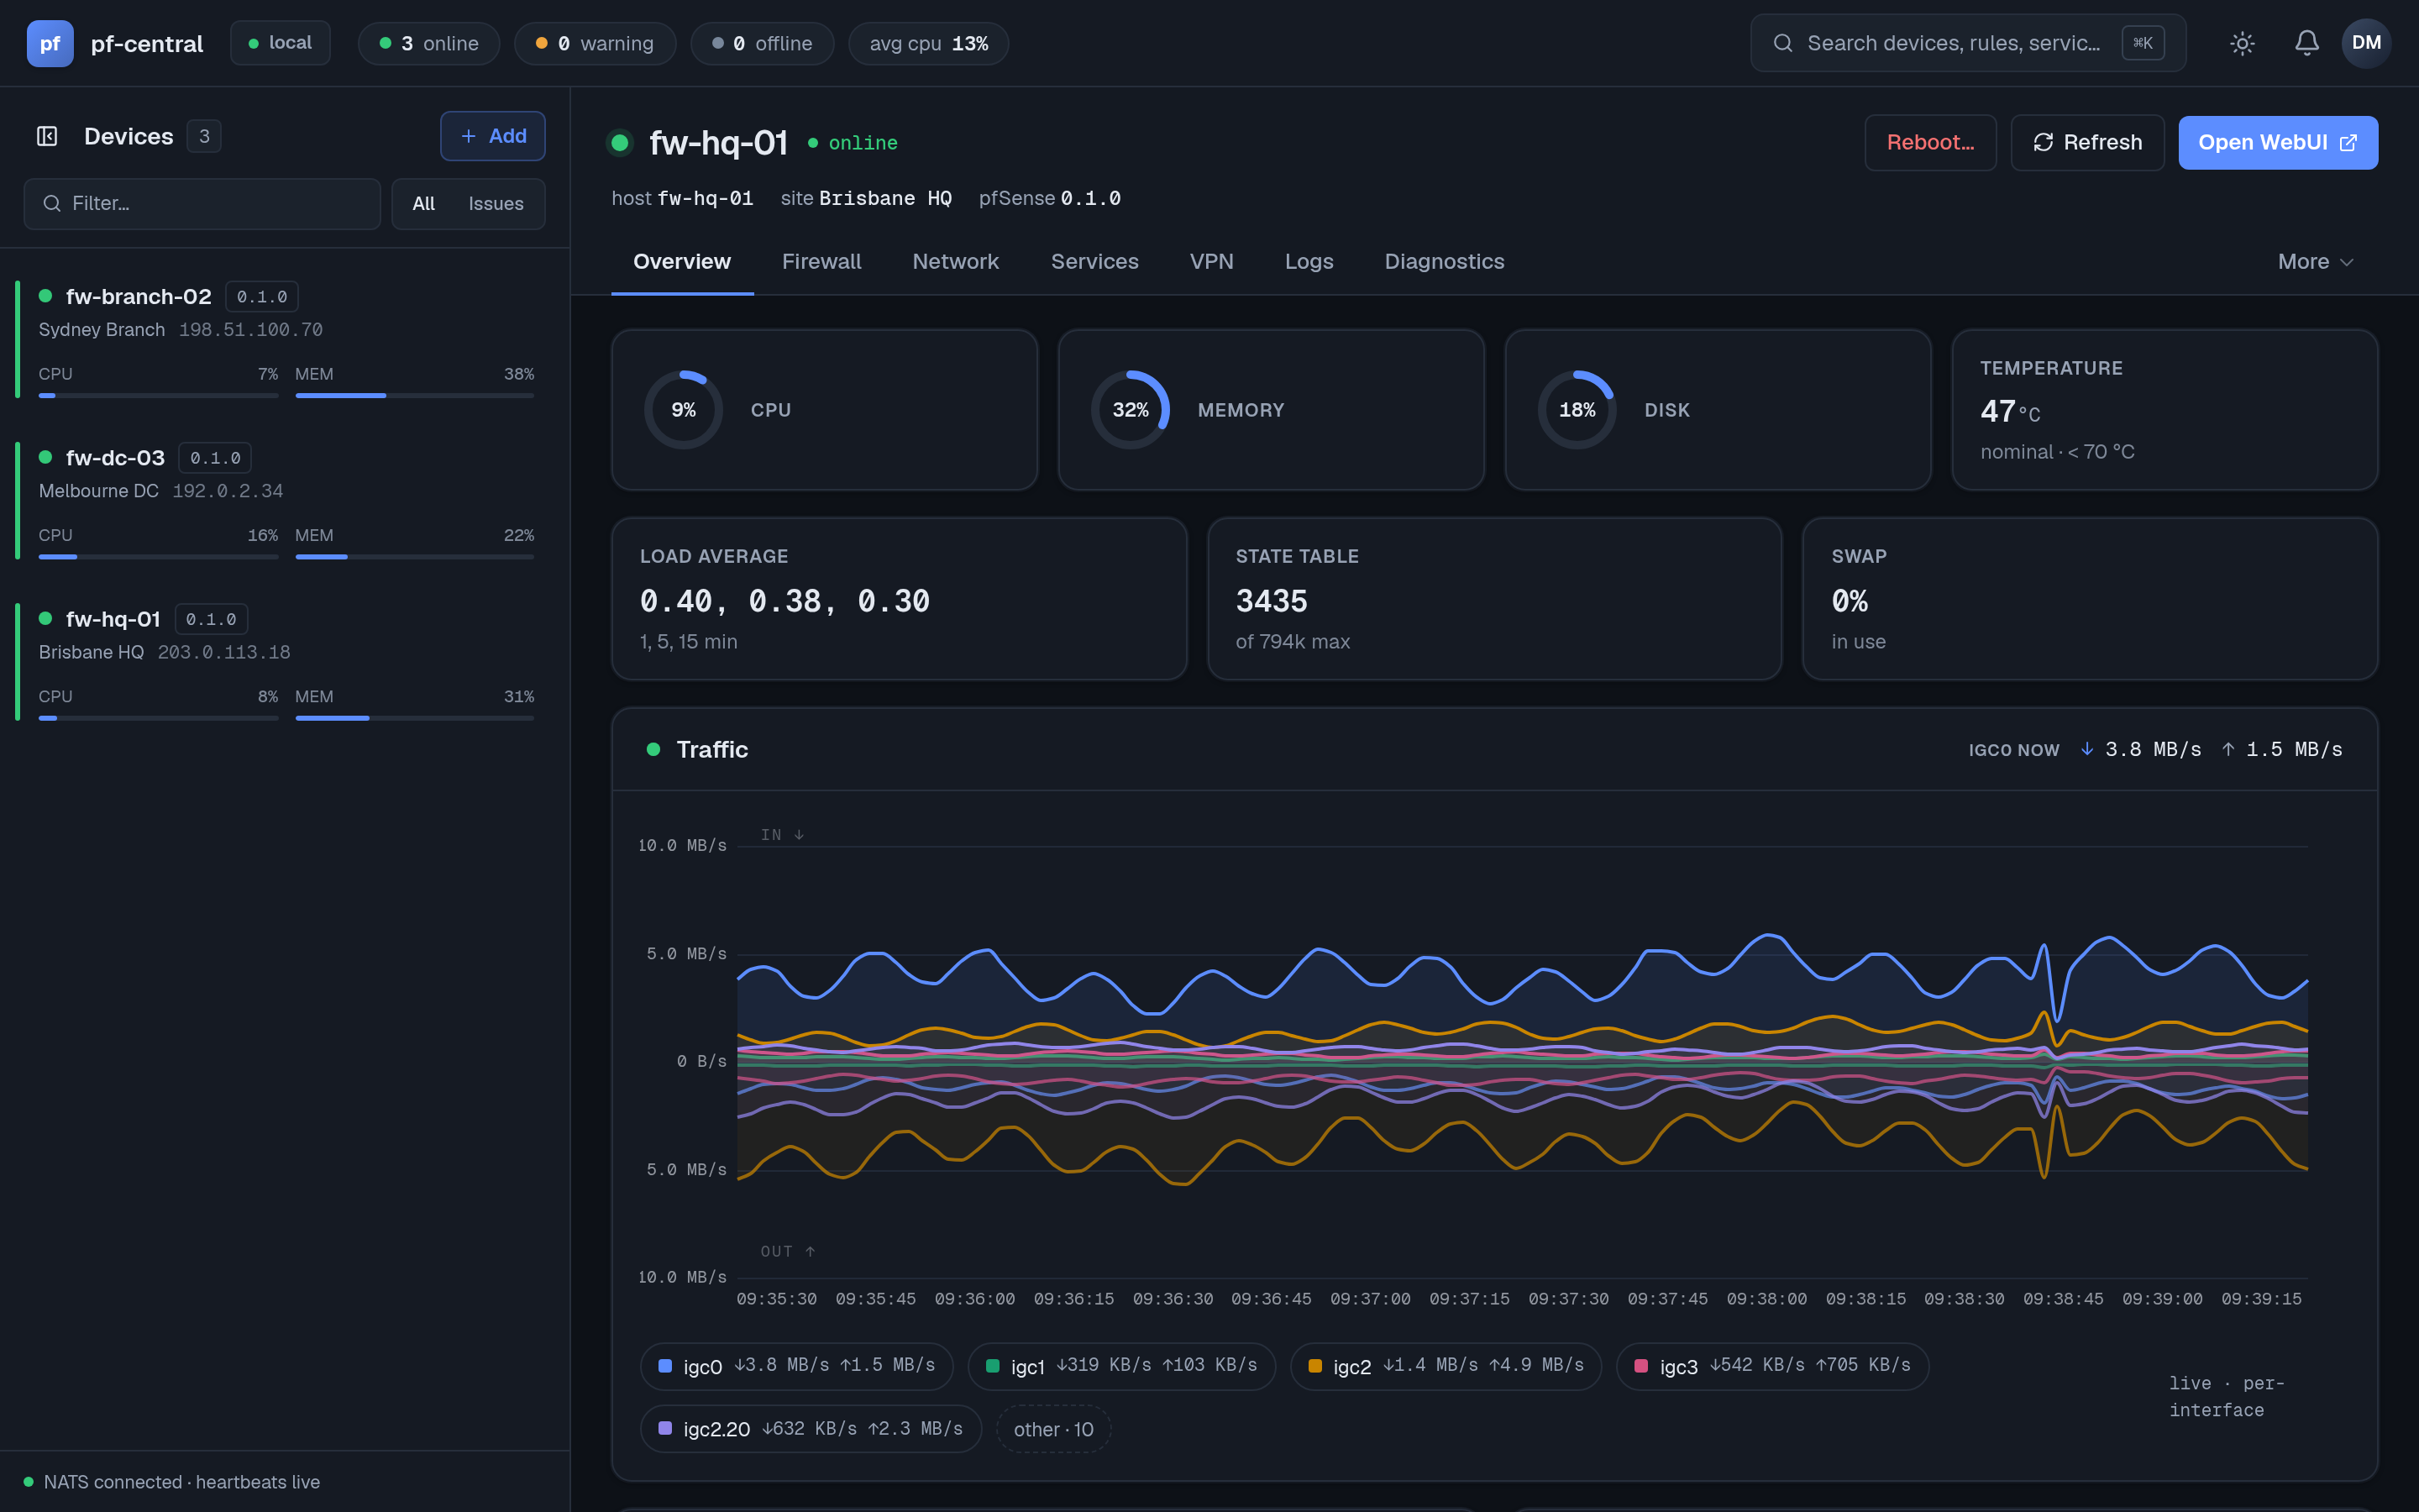Open the DM user avatar menu
2419x1512 pixels.
[2366, 43]
